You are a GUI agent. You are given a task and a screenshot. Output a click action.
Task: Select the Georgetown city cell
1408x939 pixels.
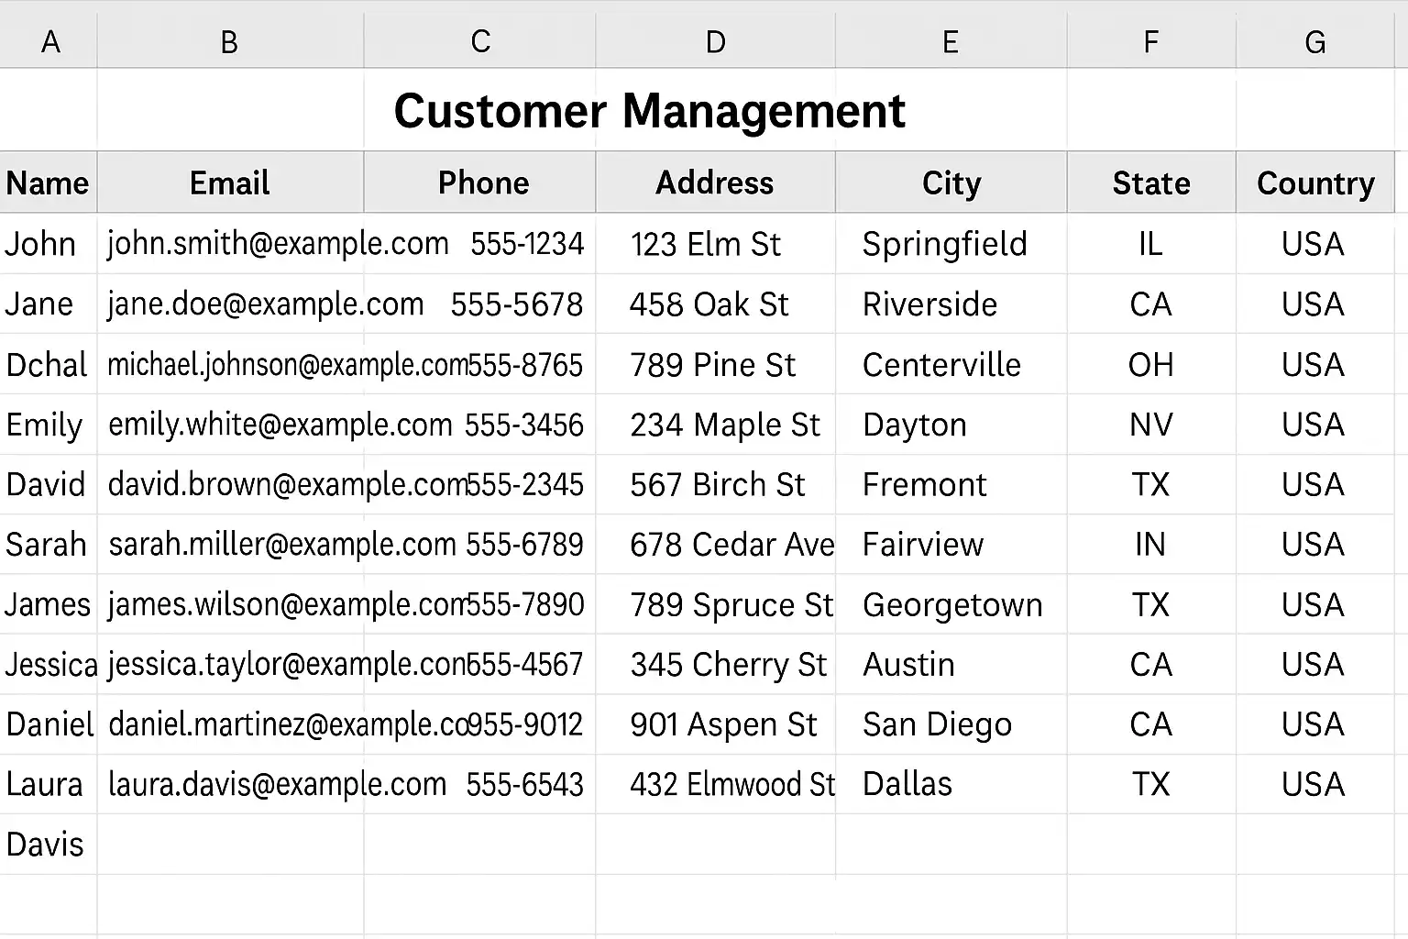click(x=951, y=605)
